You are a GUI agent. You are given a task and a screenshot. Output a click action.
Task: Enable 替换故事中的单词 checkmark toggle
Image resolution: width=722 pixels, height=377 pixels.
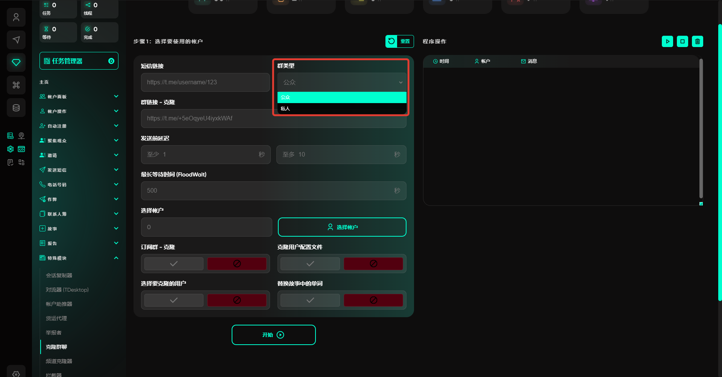point(310,300)
